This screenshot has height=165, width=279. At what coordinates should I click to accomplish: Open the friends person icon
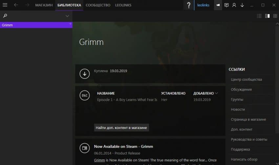tap(234, 5)
